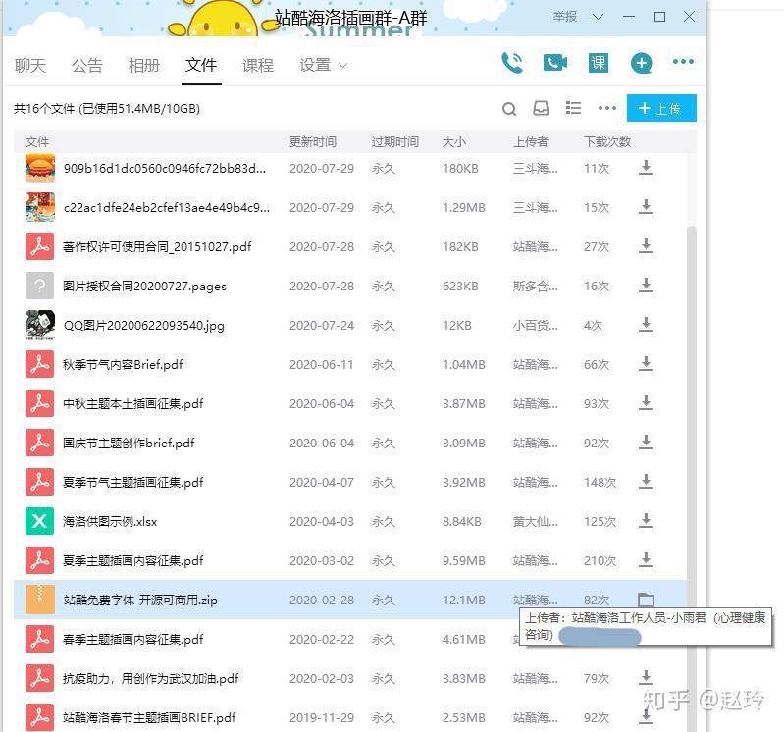Click Excel icon of 海洛供图示例.xlsx
This screenshot has width=784, height=732.
[x=40, y=521]
